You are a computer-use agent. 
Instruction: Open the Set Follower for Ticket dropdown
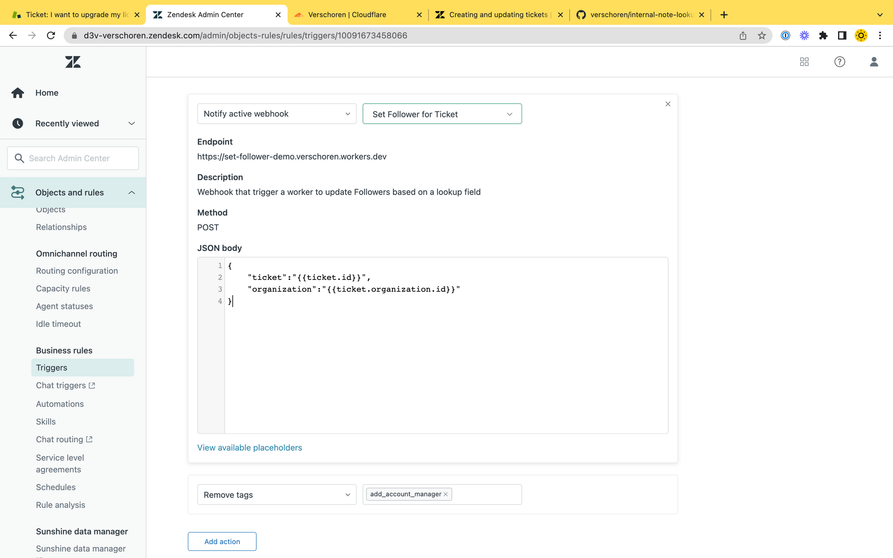tap(442, 114)
